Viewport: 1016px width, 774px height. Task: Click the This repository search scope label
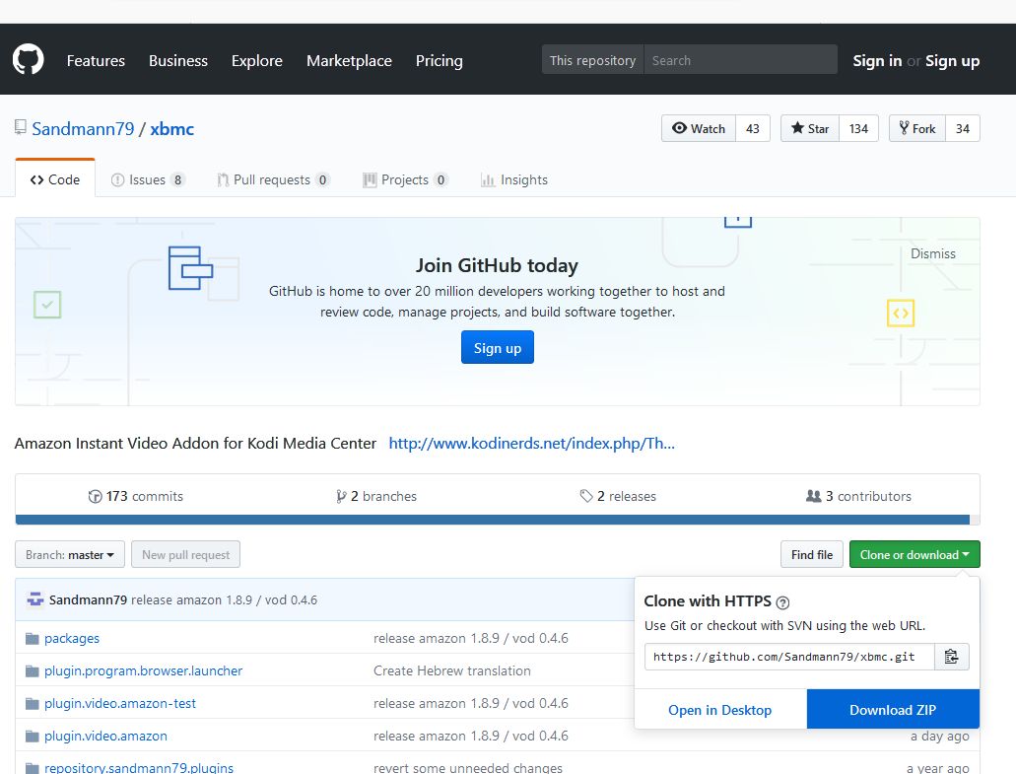click(x=593, y=59)
